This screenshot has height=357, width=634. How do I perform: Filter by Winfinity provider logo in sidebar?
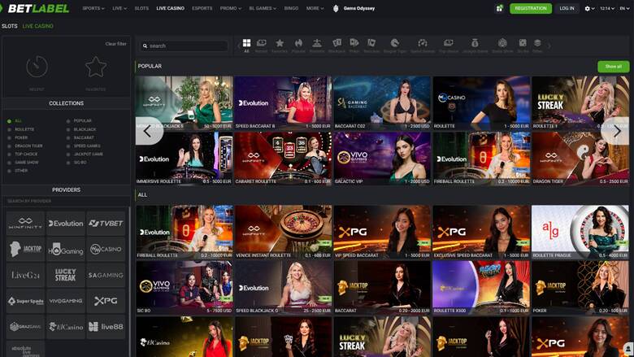(x=25, y=223)
